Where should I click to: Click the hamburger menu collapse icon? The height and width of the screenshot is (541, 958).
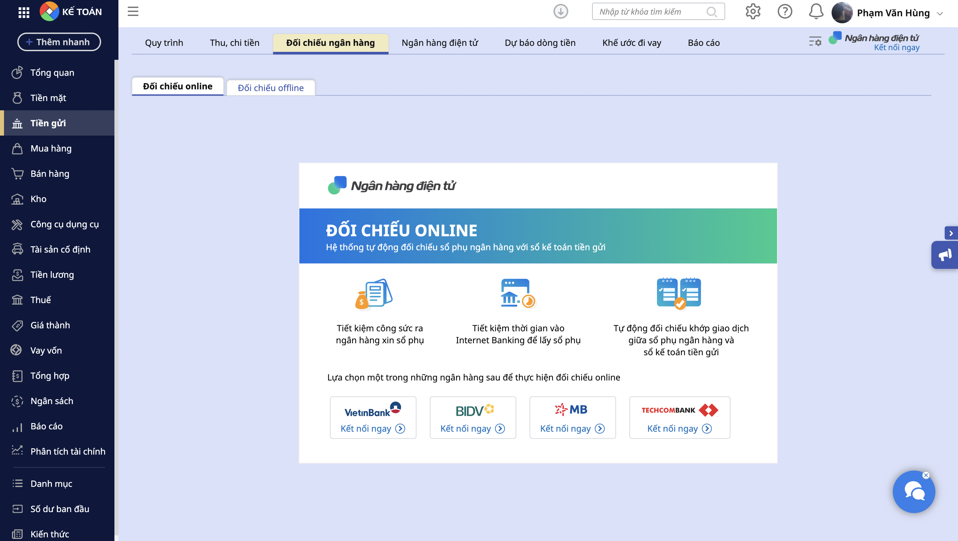(x=133, y=12)
